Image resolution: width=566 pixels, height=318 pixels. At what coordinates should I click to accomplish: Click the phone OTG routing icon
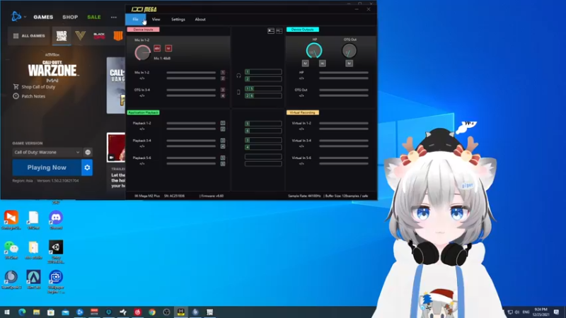pos(238,93)
